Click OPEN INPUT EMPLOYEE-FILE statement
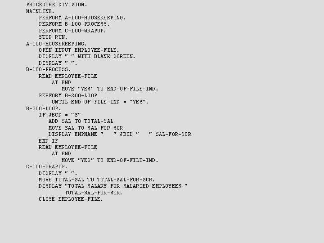This screenshot has height=243, width=324. pos(79,50)
